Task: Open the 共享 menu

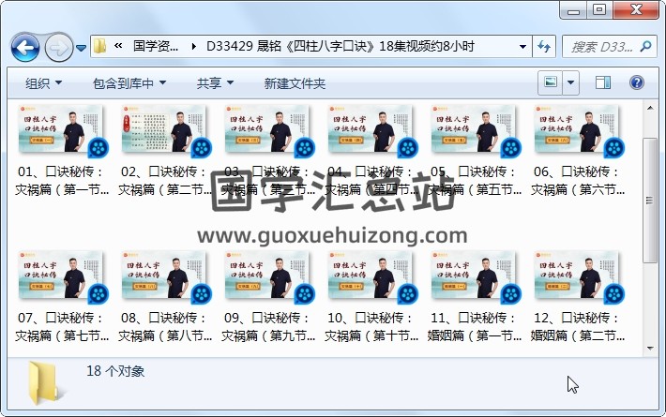Action: pyautogui.click(x=215, y=83)
